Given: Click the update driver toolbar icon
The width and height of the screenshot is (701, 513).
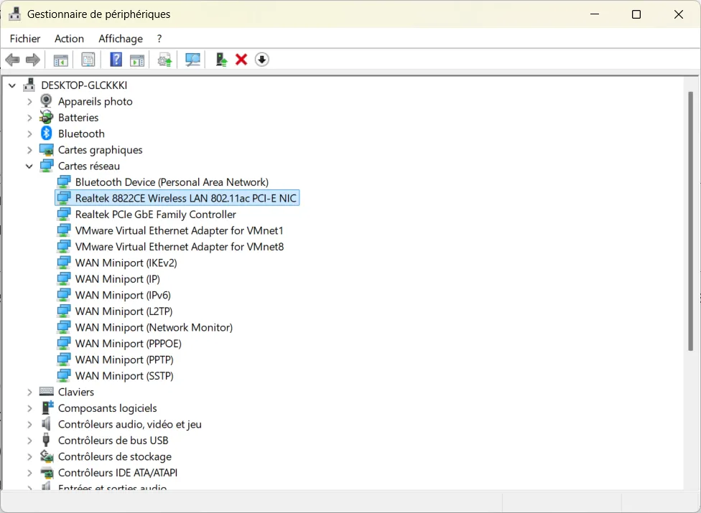Looking at the screenshot, I should (165, 60).
